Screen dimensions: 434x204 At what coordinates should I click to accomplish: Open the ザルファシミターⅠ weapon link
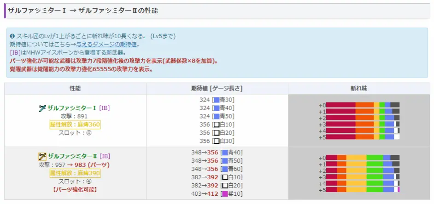[72, 108]
